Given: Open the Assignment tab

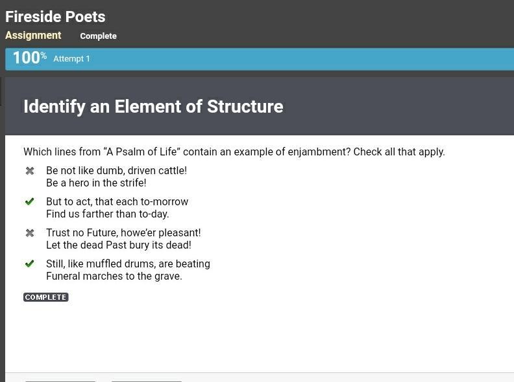Looking at the screenshot, I should tap(33, 36).
